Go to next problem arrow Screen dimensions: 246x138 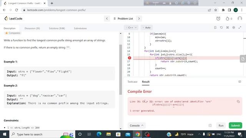[x=139, y=19]
